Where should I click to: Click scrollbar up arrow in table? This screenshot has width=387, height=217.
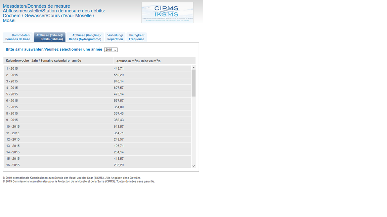point(193,68)
